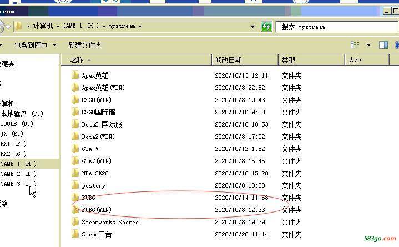Open recent pages dropdown next to back button
Viewport: 399px width, 247px height.
pos(8,27)
